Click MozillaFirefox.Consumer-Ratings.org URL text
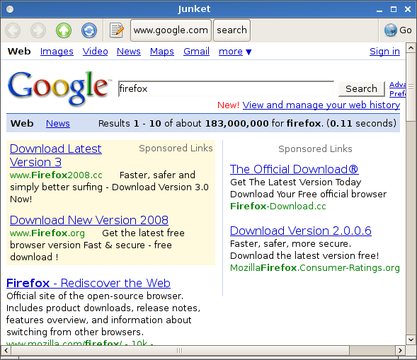 315,268
